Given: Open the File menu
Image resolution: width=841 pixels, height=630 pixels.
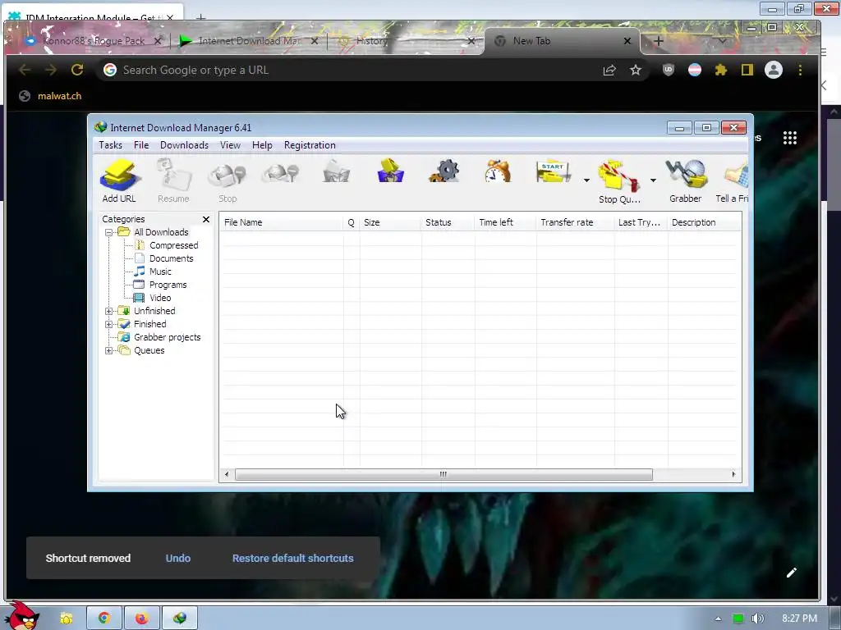Looking at the screenshot, I should (141, 145).
